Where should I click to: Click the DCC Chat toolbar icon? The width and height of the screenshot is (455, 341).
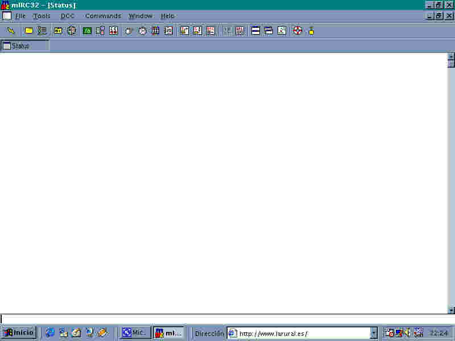[x=197, y=31]
